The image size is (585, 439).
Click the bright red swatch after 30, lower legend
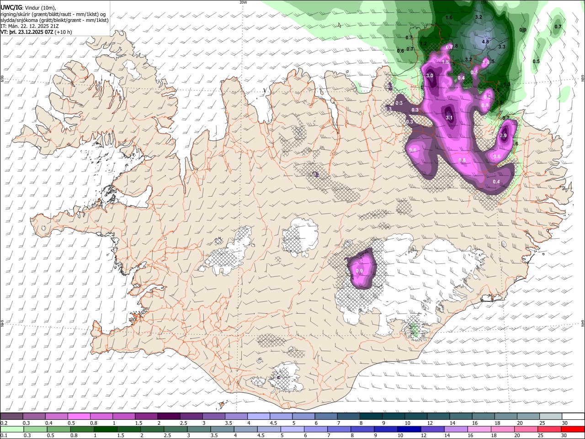pyautogui.click(x=573, y=429)
